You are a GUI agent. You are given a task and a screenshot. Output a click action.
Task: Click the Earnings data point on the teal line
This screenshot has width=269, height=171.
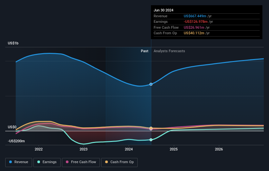tap(151, 140)
